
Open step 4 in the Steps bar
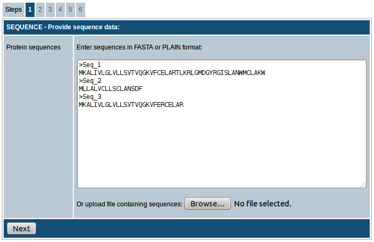(x=60, y=10)
